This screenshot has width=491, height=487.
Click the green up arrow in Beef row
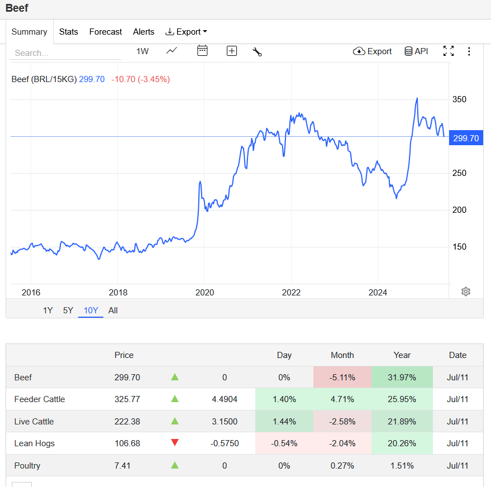(175, 377)
